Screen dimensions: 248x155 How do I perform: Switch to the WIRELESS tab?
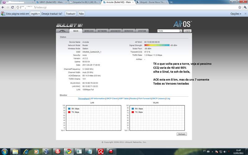pos(89,31)
